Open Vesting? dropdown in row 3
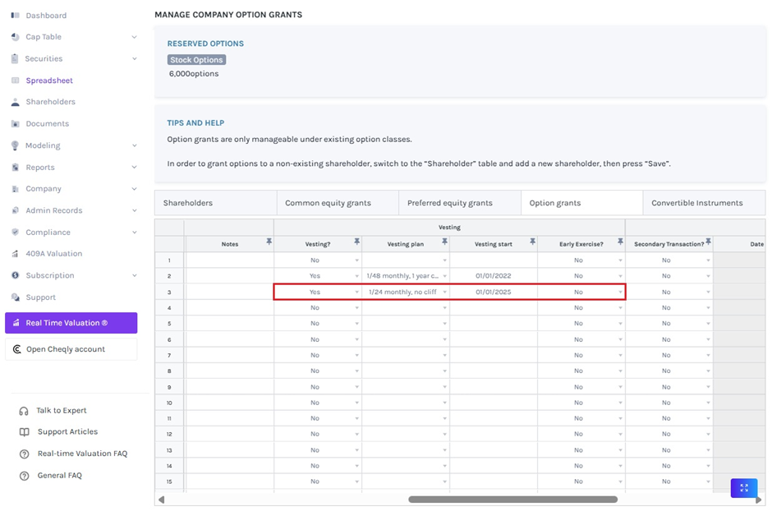The height and width of the screenshot is (516, 772). [x=356, y=293]
